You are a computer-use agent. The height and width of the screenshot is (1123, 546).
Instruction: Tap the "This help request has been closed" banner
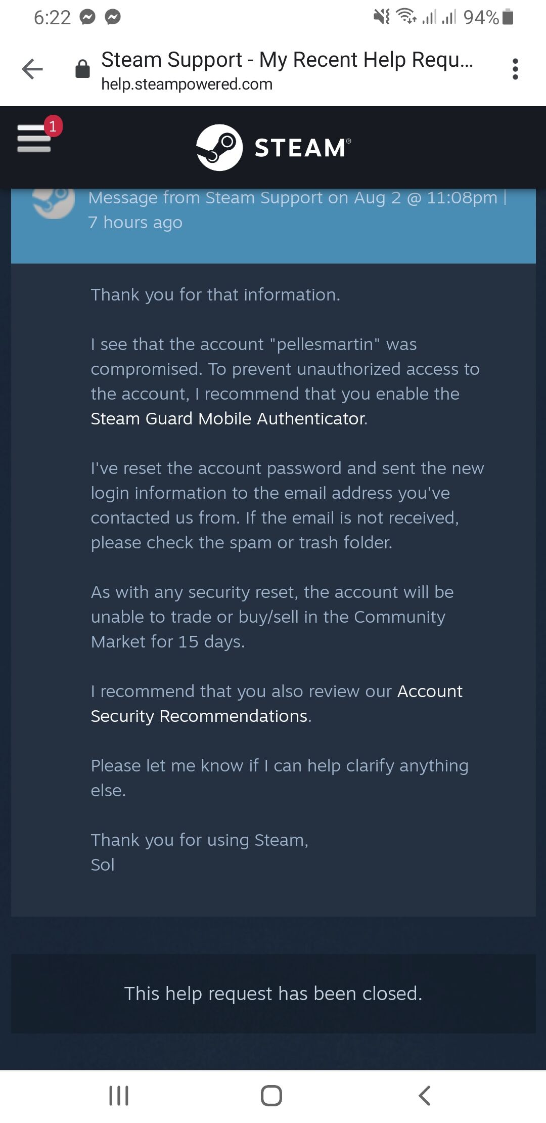tap(273, 994)
